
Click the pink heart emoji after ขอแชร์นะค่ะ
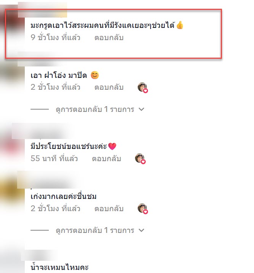point(112,146)
